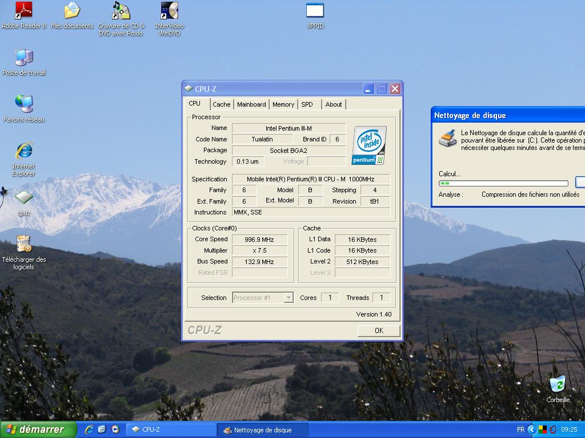This screenshot has height=438, width=585.
Task: Switch to the About tab
Action: (x=334, y=104)
